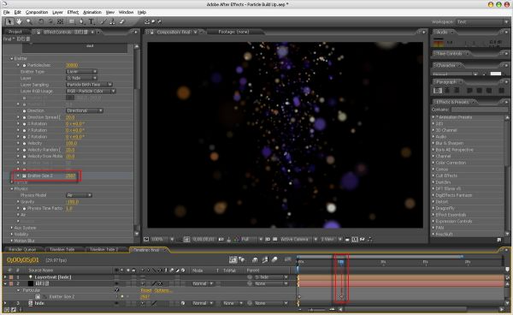This screenshot has width=513, height=315.
Task: Click the Velocity stopwatch icon
Action: (x=24, y=144)
